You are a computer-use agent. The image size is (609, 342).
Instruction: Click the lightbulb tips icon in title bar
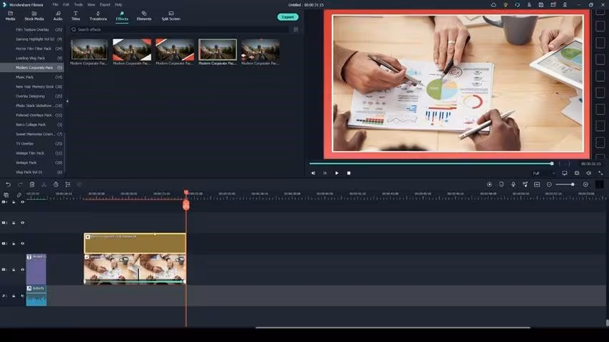(x=506, y=5)
